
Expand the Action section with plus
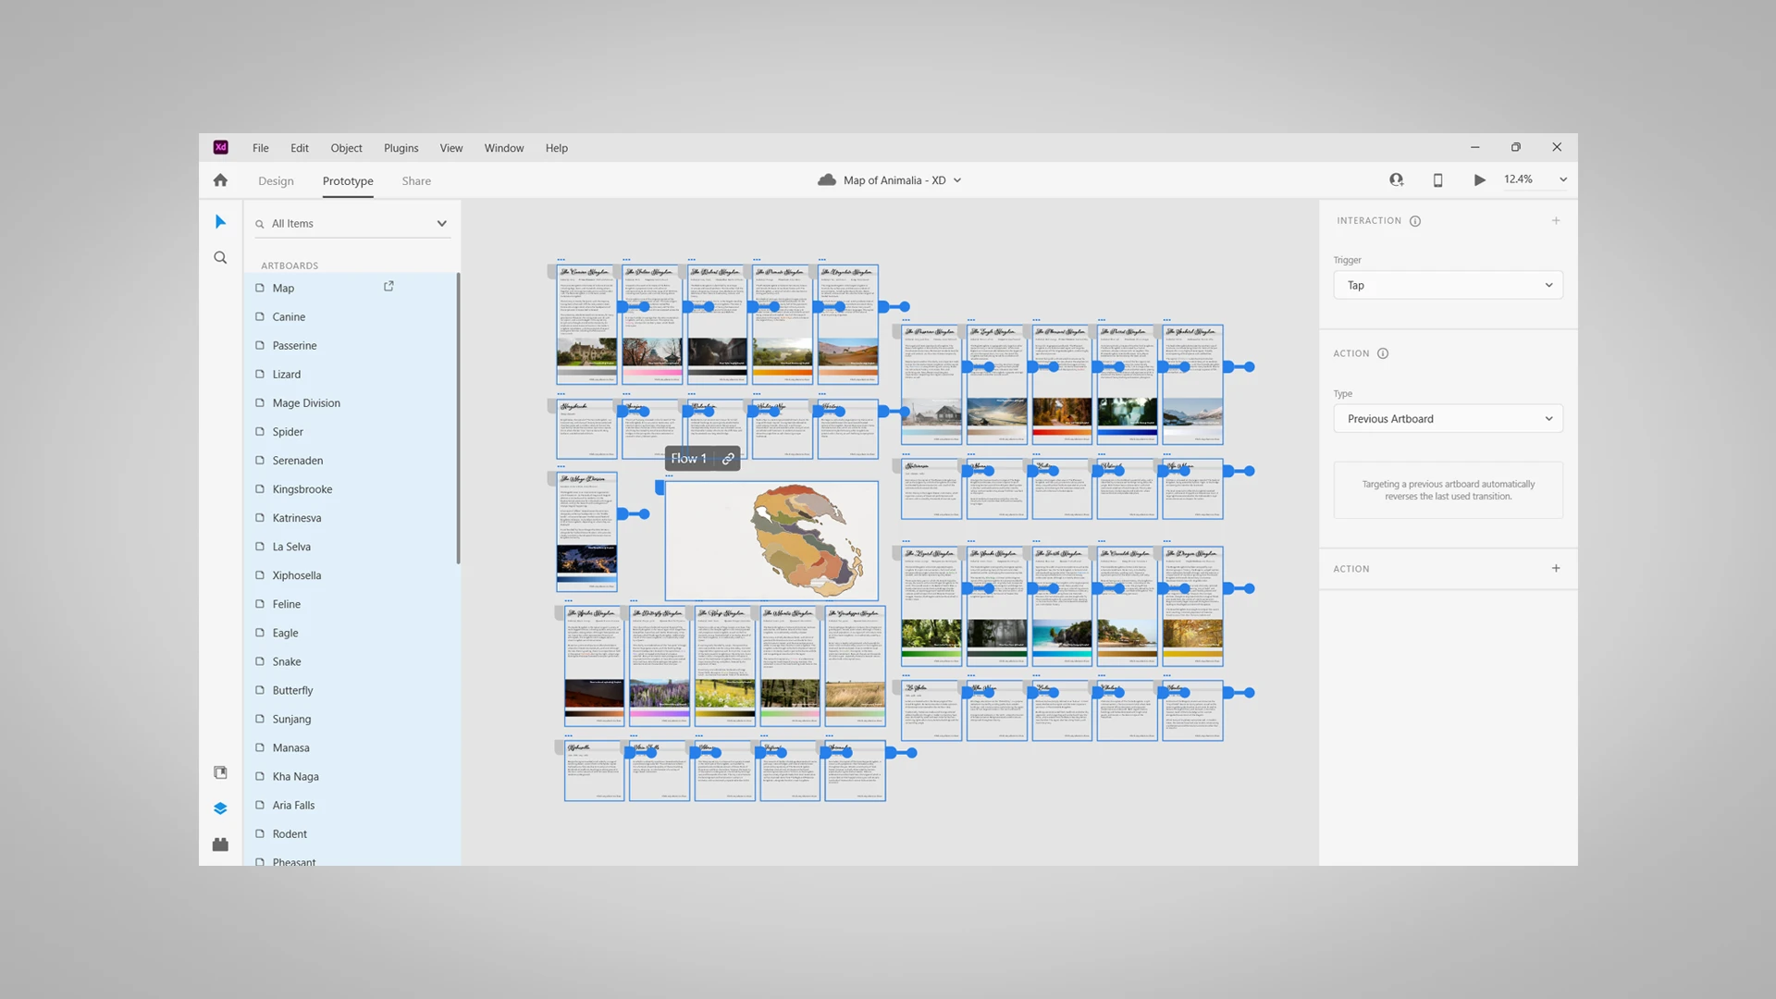(x=1556, y=568)
